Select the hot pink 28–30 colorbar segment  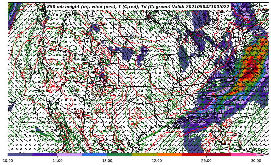click(244, 155)
